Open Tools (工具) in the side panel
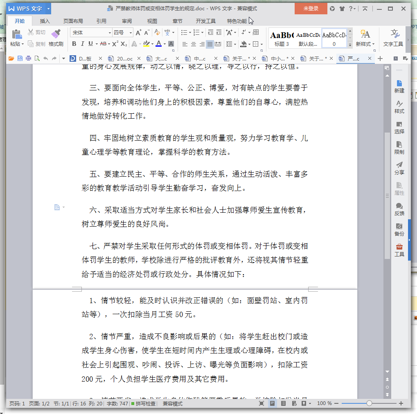 (x=399, y=250)
